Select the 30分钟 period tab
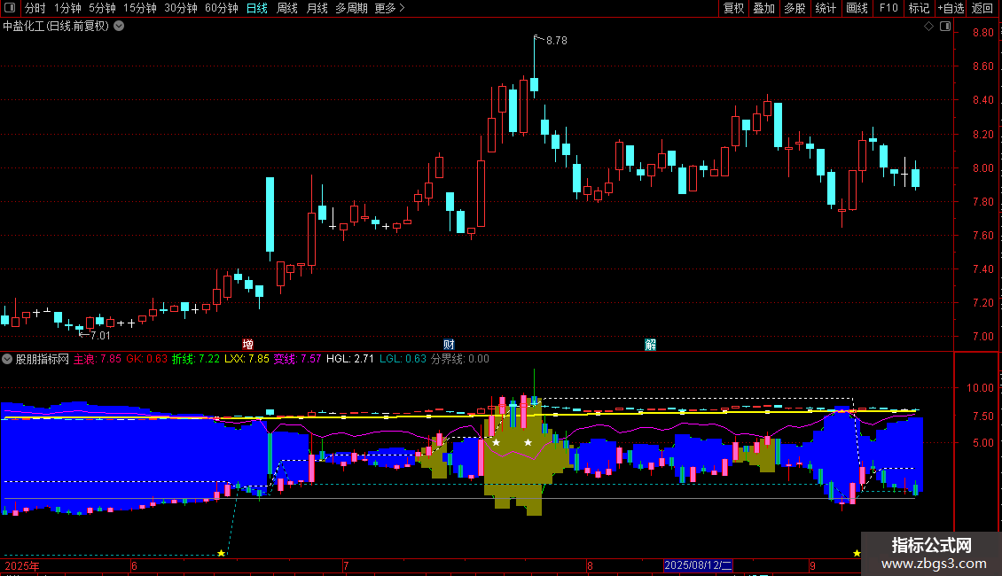The height and width of the screenshot is (576, 1002). 180,8
